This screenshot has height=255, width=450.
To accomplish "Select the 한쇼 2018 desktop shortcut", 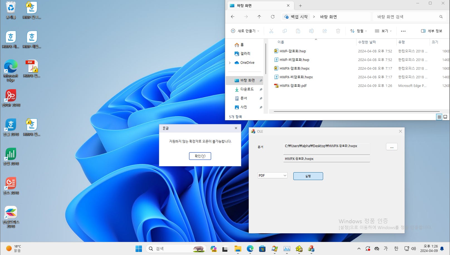I will pos(11,186).
